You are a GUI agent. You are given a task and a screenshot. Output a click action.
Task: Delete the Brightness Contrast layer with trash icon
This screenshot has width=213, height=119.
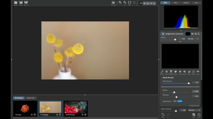199,34
